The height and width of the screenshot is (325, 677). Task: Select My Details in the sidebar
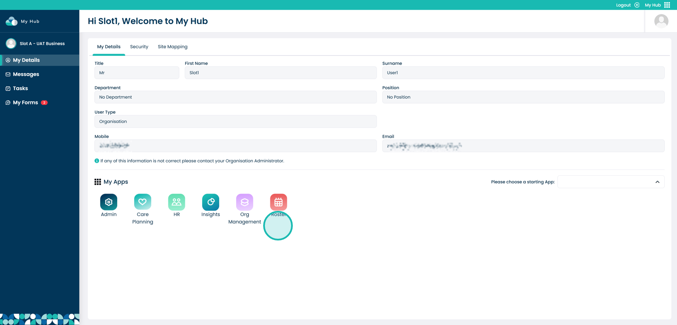click(40, 60)
